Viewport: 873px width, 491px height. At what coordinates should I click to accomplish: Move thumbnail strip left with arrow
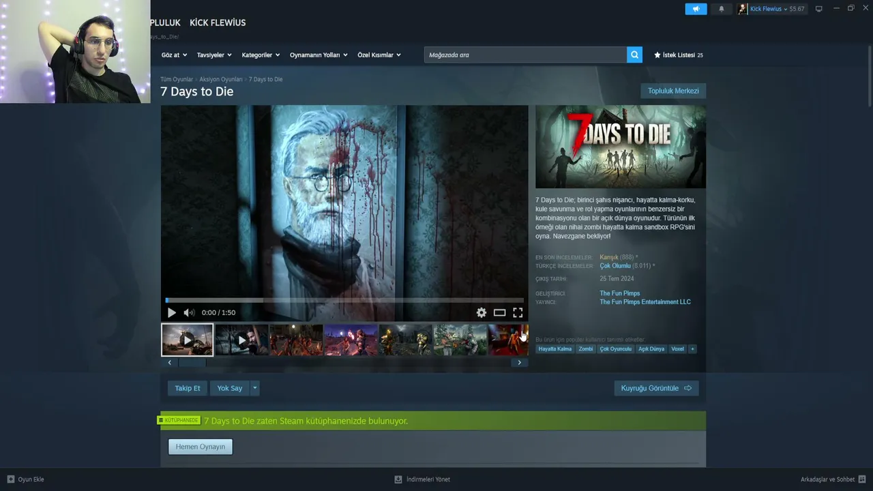click(169, 363)
